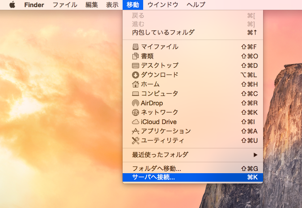The width and height of the screenshot is (302, 208).
Task: Open the Apple menu logo
Action: click(12, 4)
